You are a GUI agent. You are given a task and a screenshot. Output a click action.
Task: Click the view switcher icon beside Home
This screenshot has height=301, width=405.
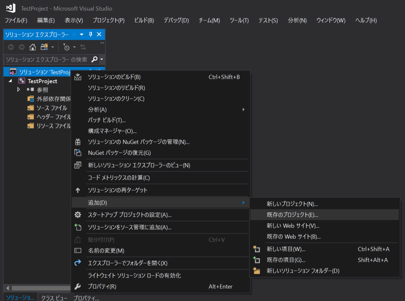tap(44, 47)
